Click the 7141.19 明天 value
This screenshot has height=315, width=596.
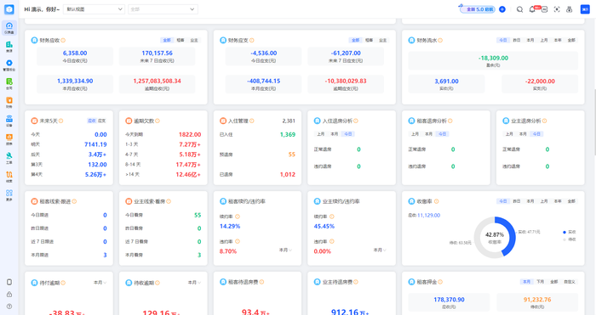95,144
